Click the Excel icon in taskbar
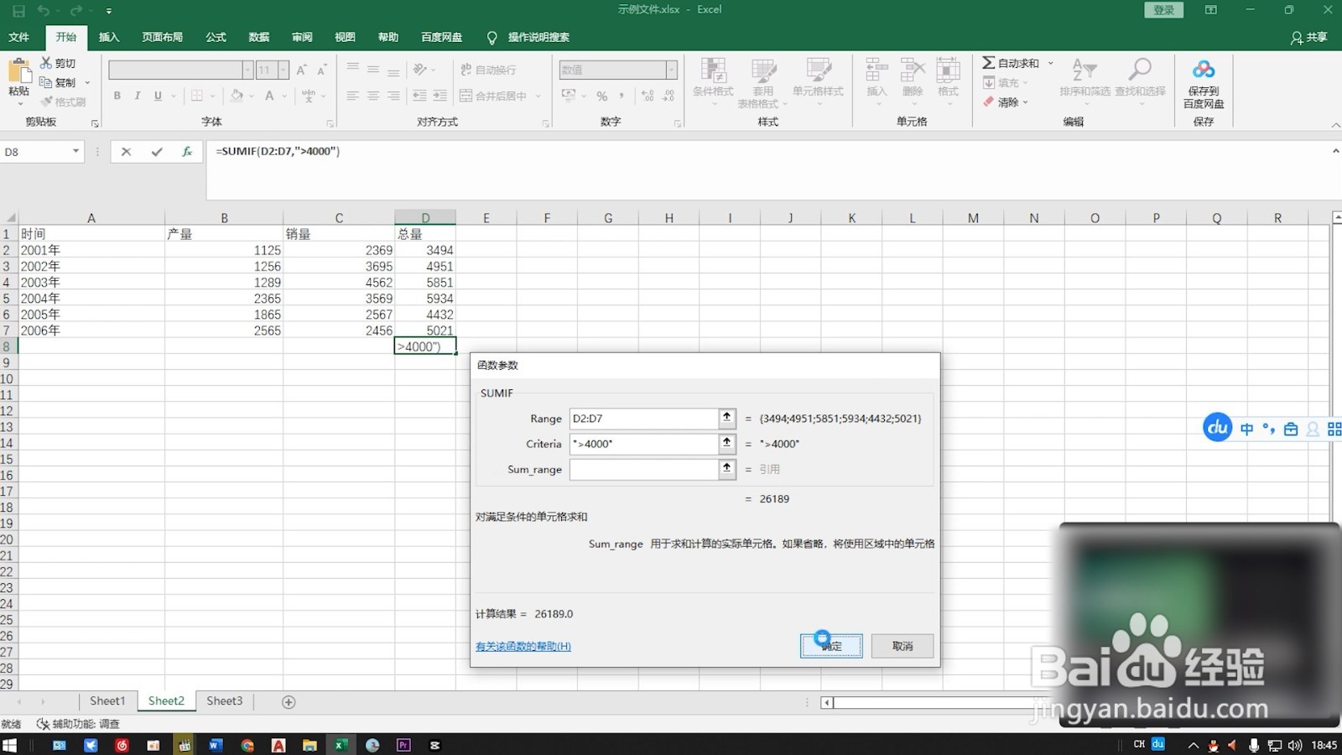Image resolution: width=1342 pixels, height=755 pixels. pyautogui.click(x=341, y=745)
